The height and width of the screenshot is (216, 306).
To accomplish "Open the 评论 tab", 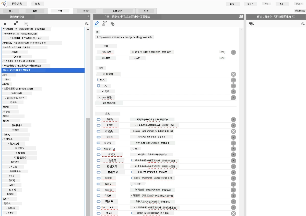I will coord(86,11).
